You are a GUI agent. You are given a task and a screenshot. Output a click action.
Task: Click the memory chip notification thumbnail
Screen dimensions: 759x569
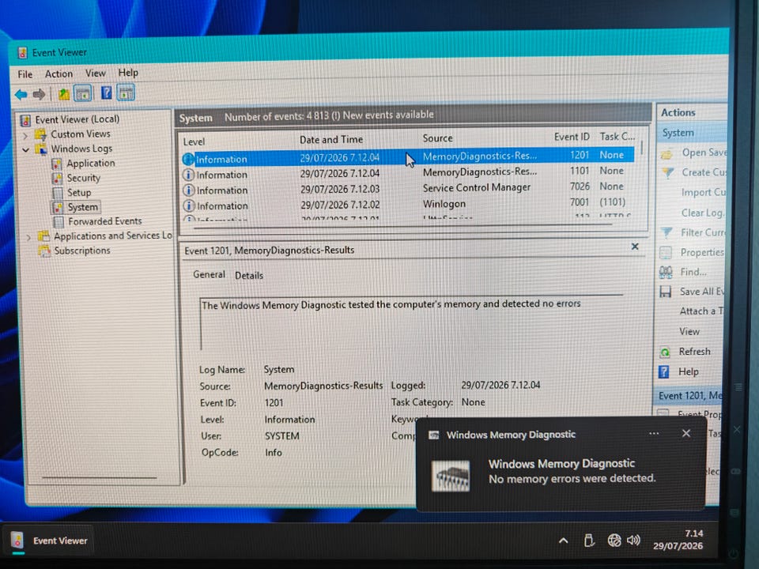click(451, 476)
